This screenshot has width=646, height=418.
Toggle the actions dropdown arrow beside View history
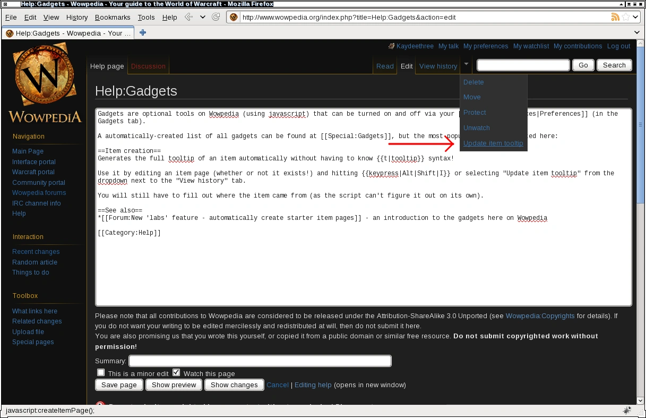466,64
